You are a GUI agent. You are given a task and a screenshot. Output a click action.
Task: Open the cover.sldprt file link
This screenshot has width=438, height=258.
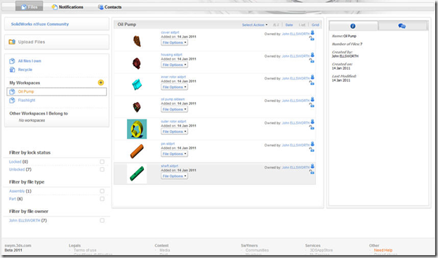(170, 32)
